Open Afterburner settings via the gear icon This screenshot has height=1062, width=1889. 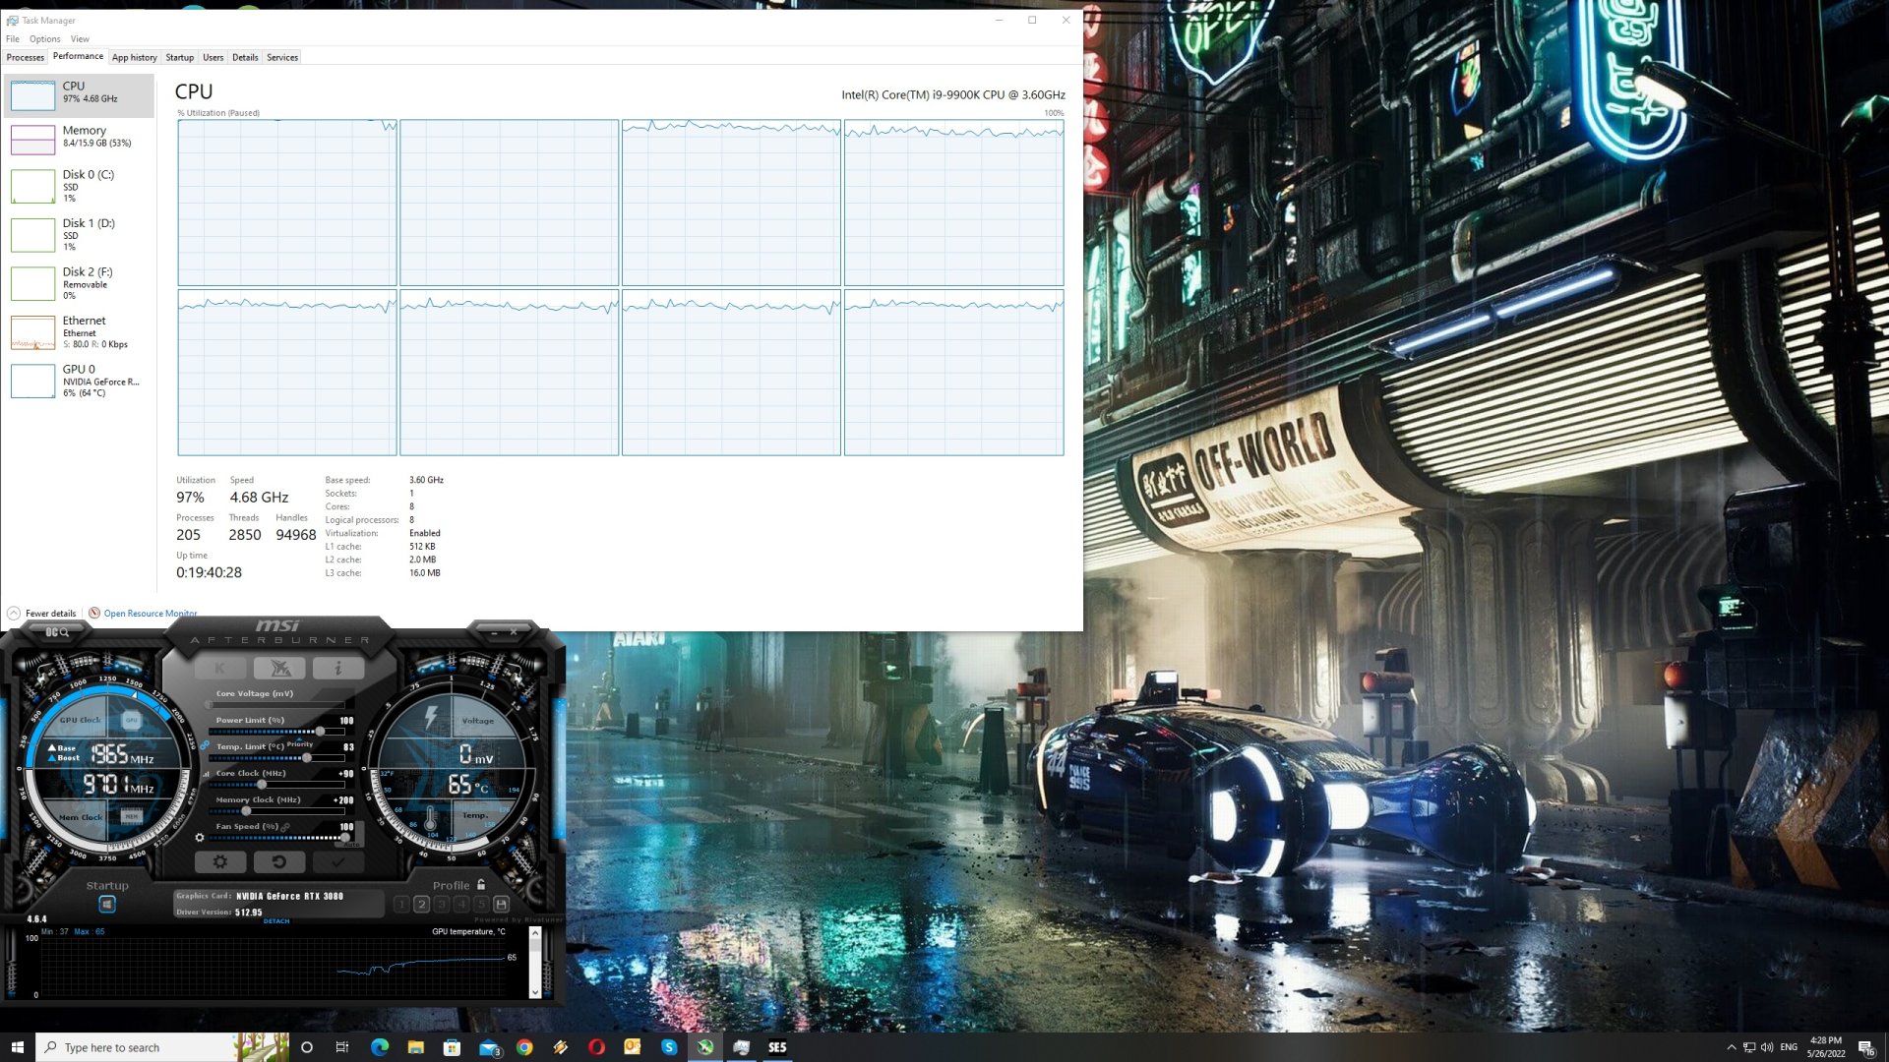tap(221, 862)
